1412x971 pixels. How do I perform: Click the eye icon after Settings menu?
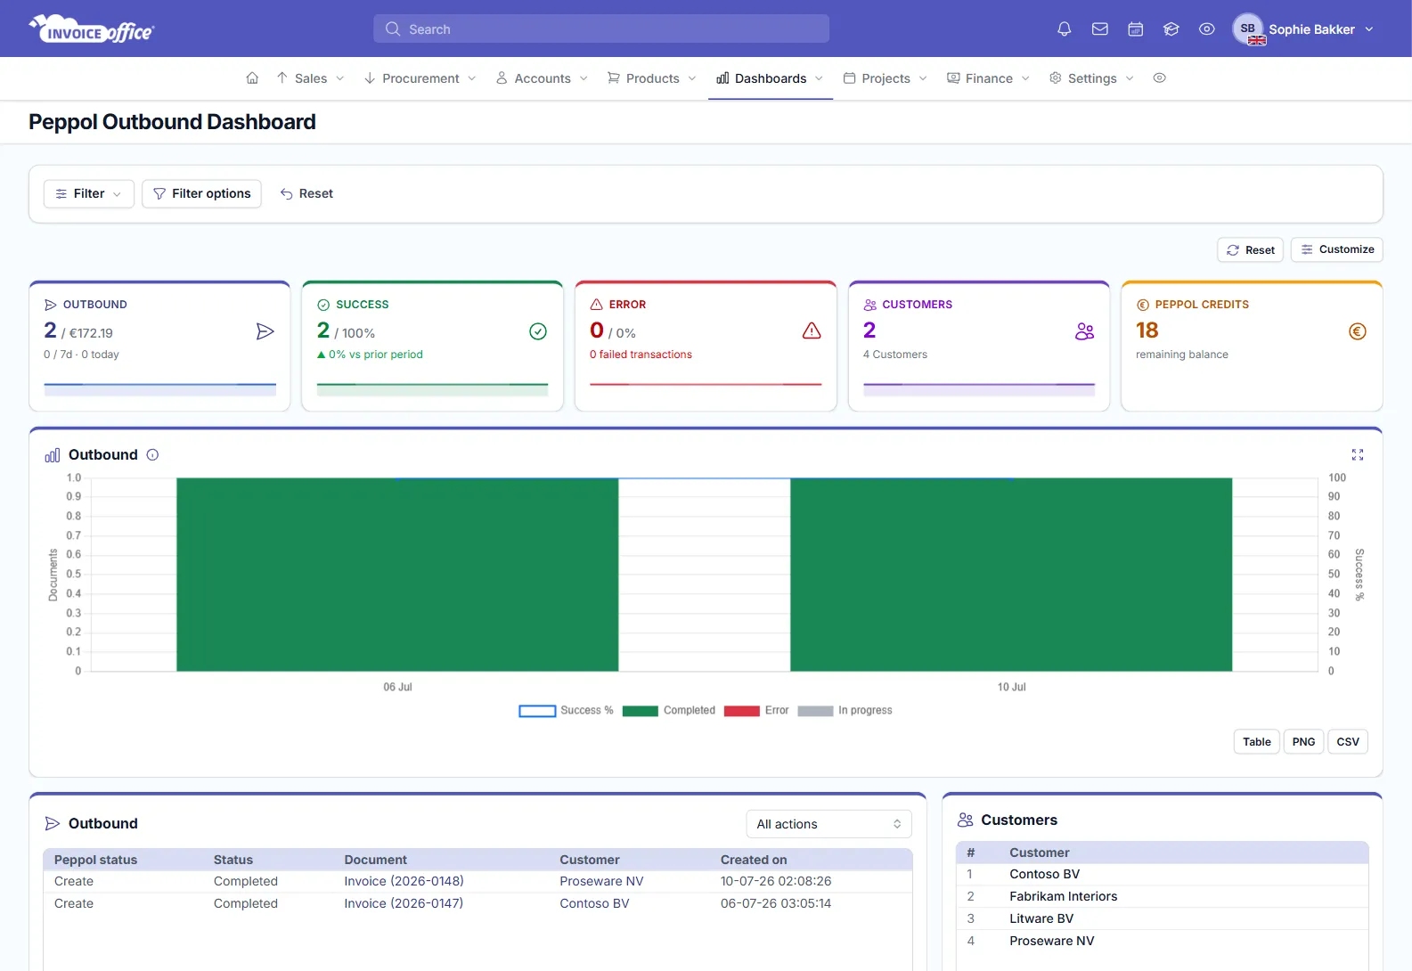coord(1159,78)
